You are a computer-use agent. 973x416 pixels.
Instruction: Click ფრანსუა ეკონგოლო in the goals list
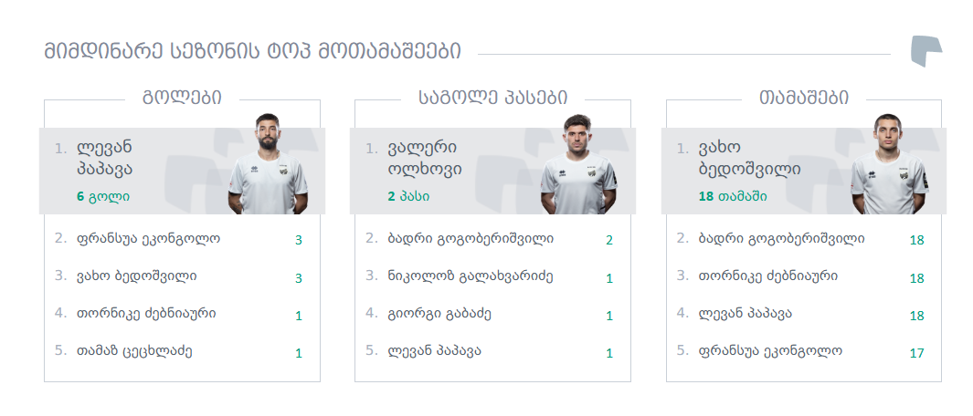point(148,239)
